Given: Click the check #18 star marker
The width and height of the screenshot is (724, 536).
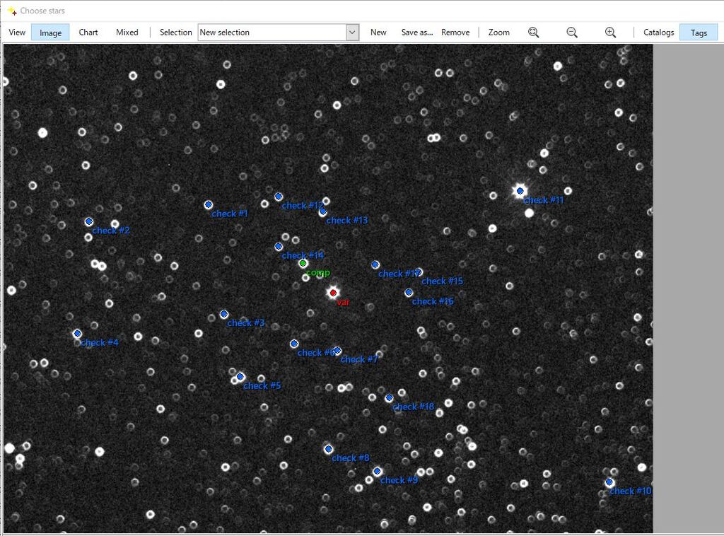Looking at the screenshot, I should (x=390, y=398).
